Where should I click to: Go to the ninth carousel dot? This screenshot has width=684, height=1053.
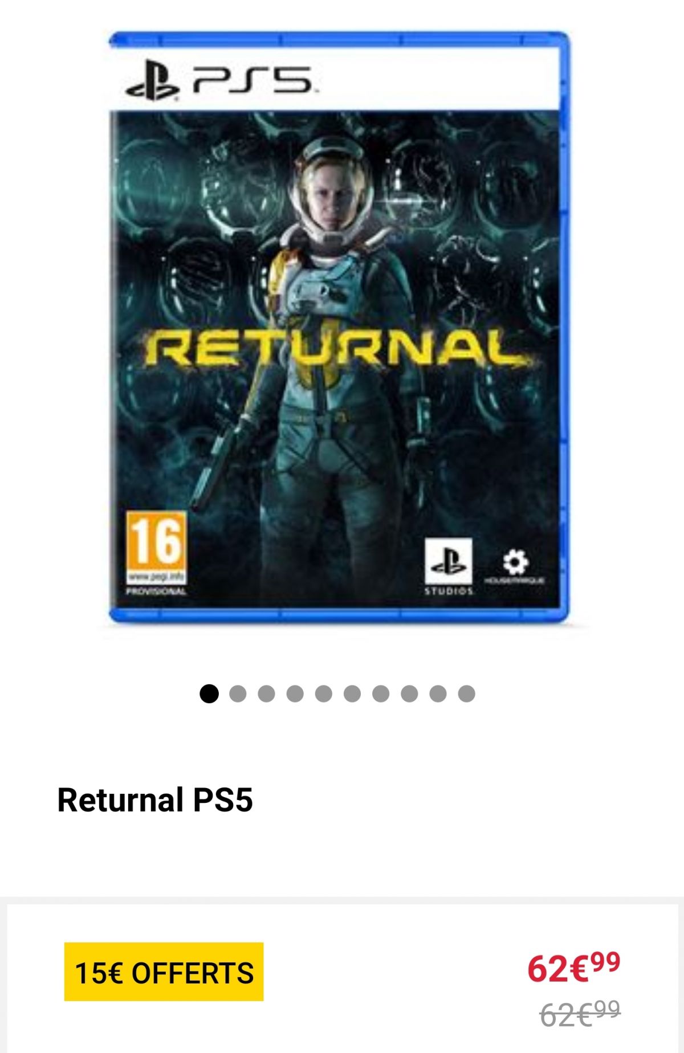(438, 693)
